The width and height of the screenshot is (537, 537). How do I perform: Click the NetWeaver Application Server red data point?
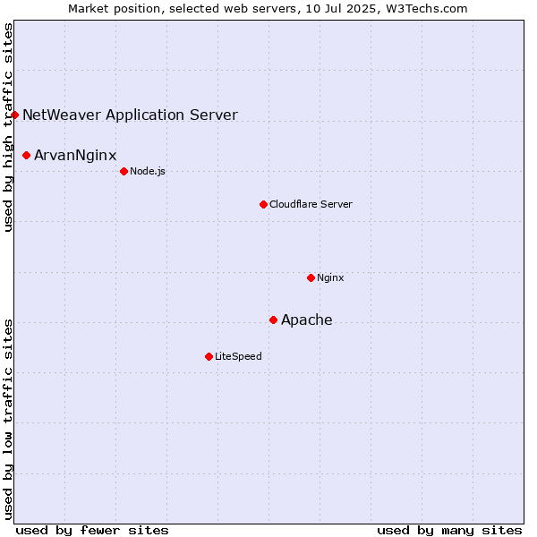click(14, 115)
